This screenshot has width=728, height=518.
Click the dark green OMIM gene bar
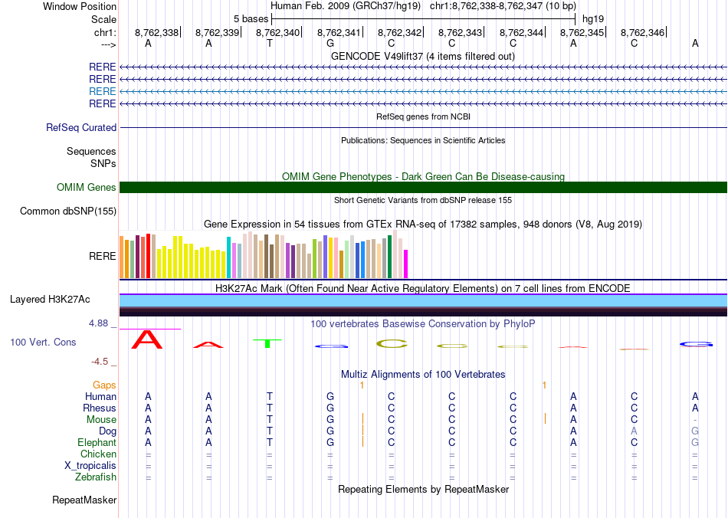424,187
